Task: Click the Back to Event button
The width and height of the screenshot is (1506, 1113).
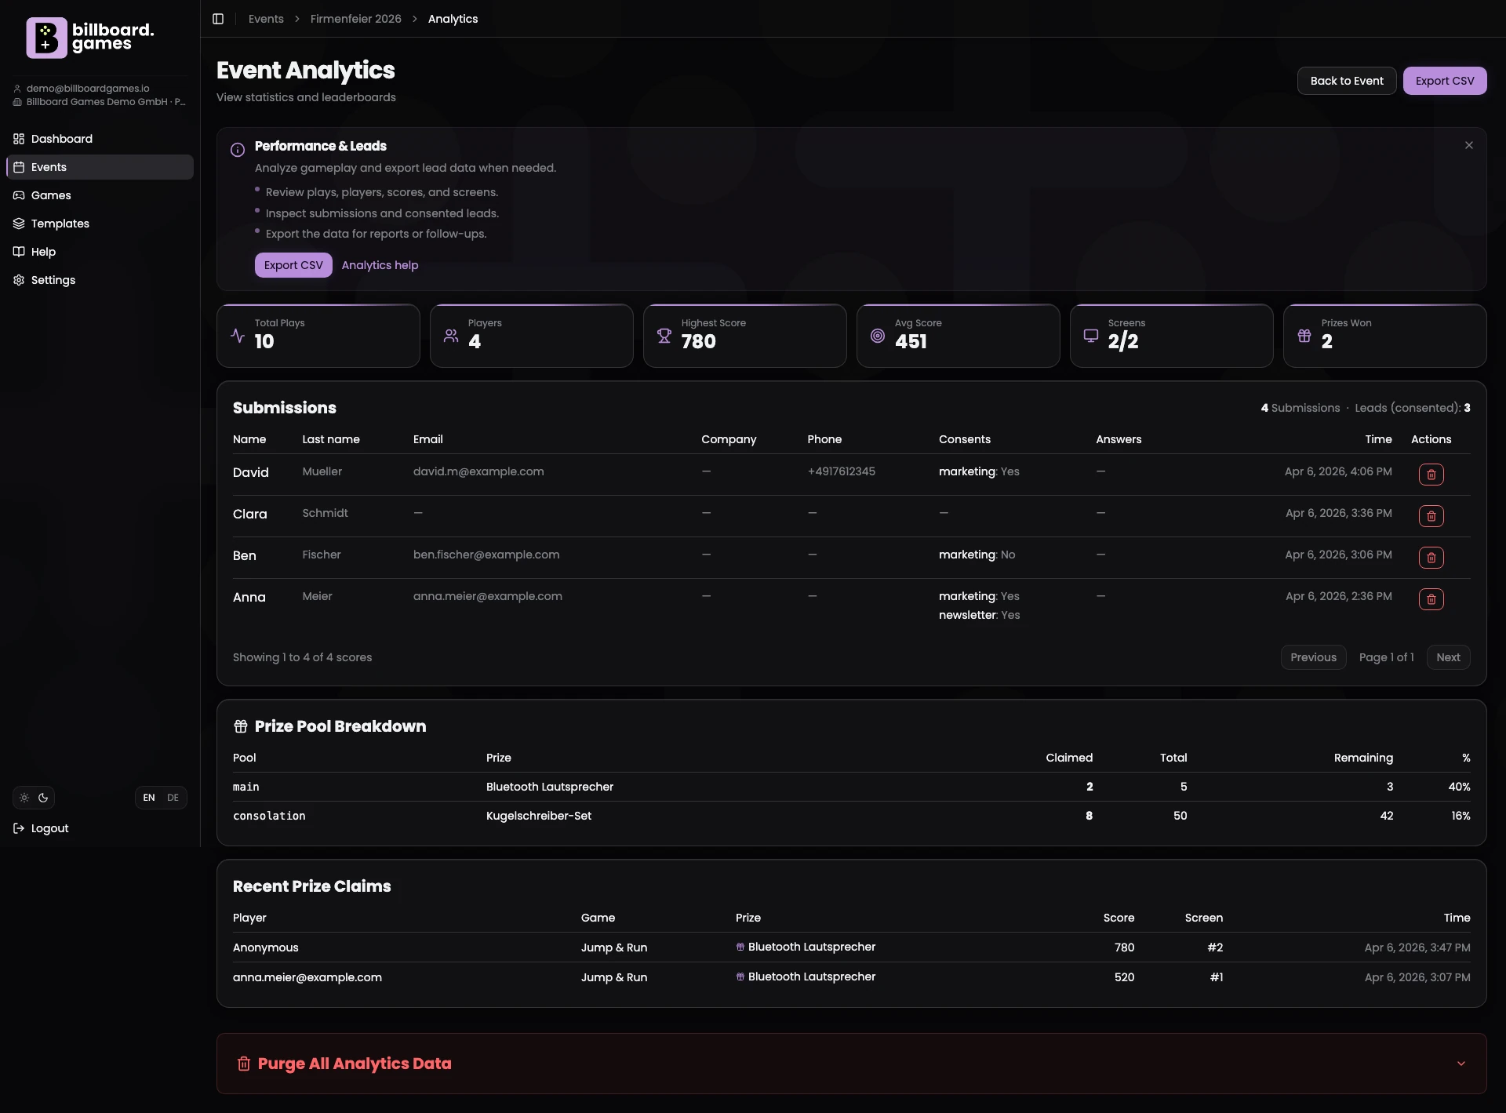Action: [x=1346, y=80]
